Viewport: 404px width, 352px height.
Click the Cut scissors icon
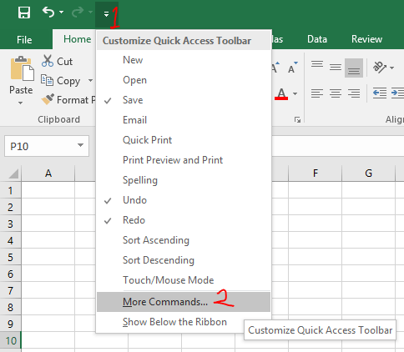tap(48, 61)
